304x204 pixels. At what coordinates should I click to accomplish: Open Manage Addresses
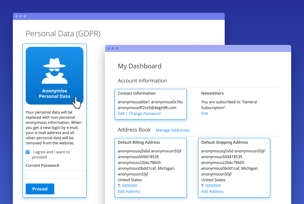[172, 130]
